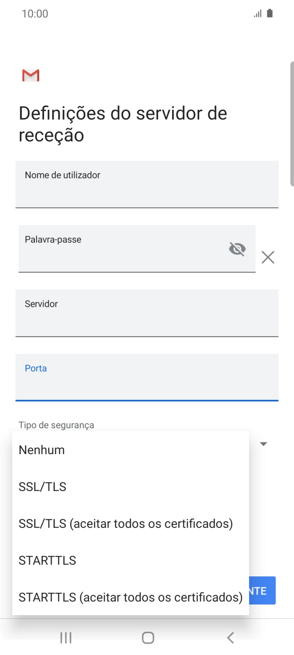Choose STARTTLS aceitar todos os certificados
The height and width of the screenshot is (655, 294).
tap(130, 597)
